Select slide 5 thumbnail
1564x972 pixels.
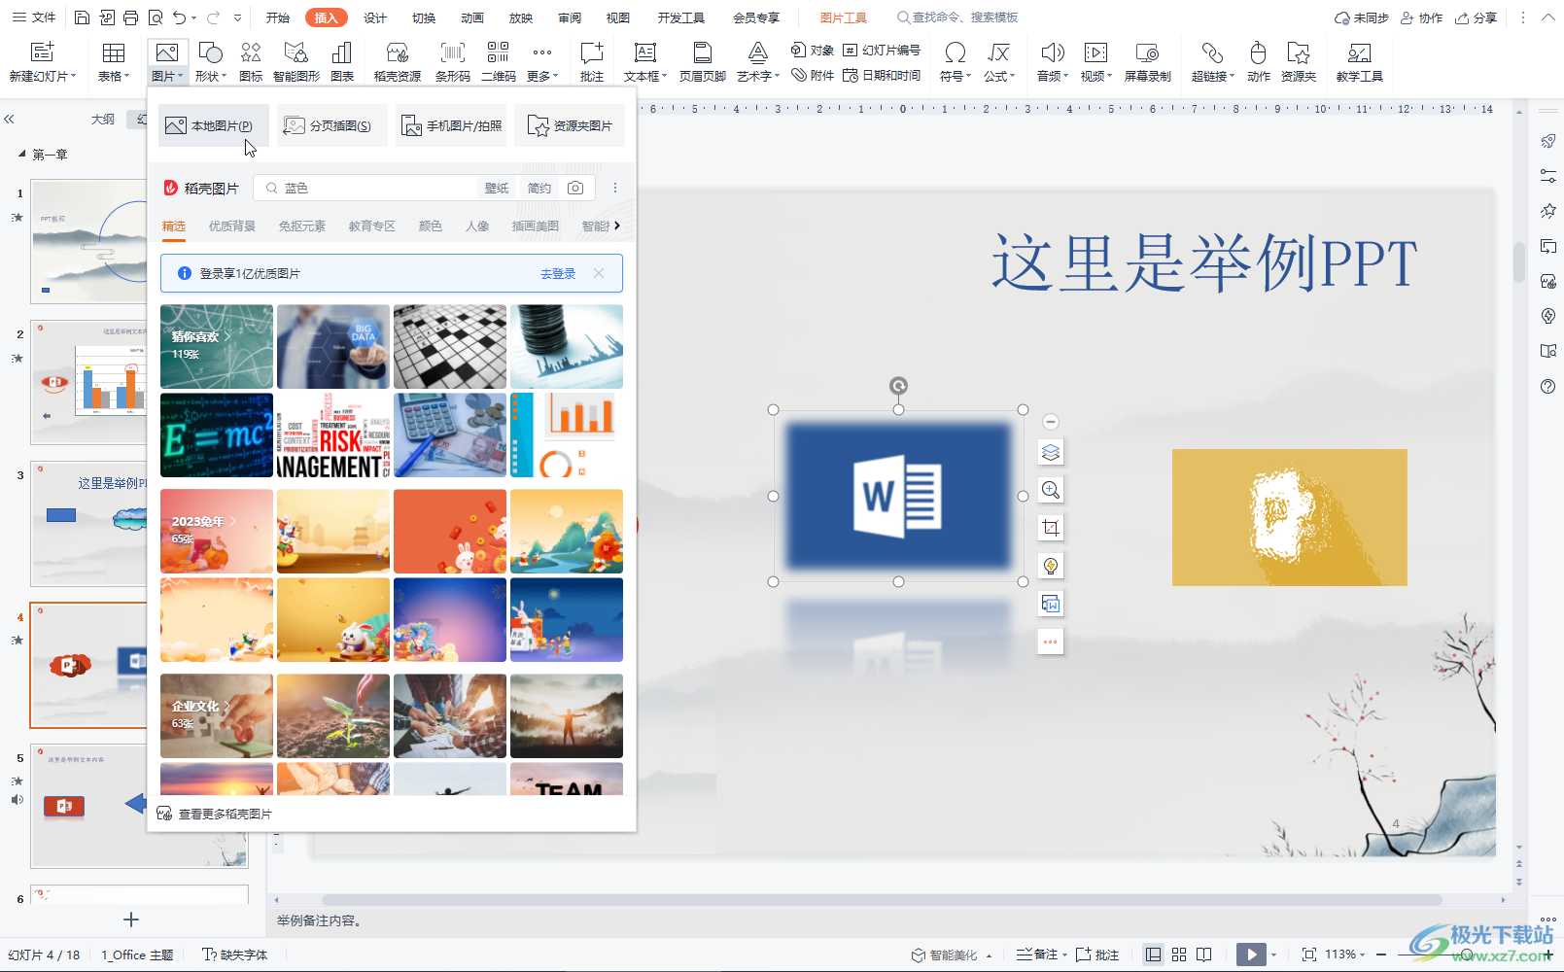pos(139,806)
